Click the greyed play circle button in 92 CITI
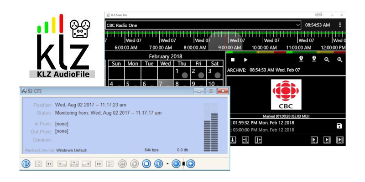The image size is (365, 182). [x=134, y=164]
